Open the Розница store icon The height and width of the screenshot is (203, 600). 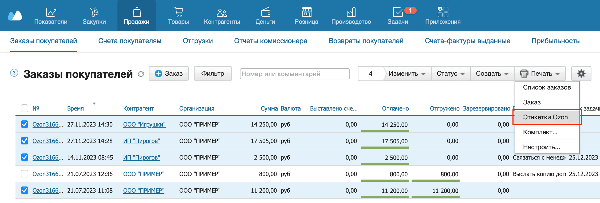click(x=307, y=12)
